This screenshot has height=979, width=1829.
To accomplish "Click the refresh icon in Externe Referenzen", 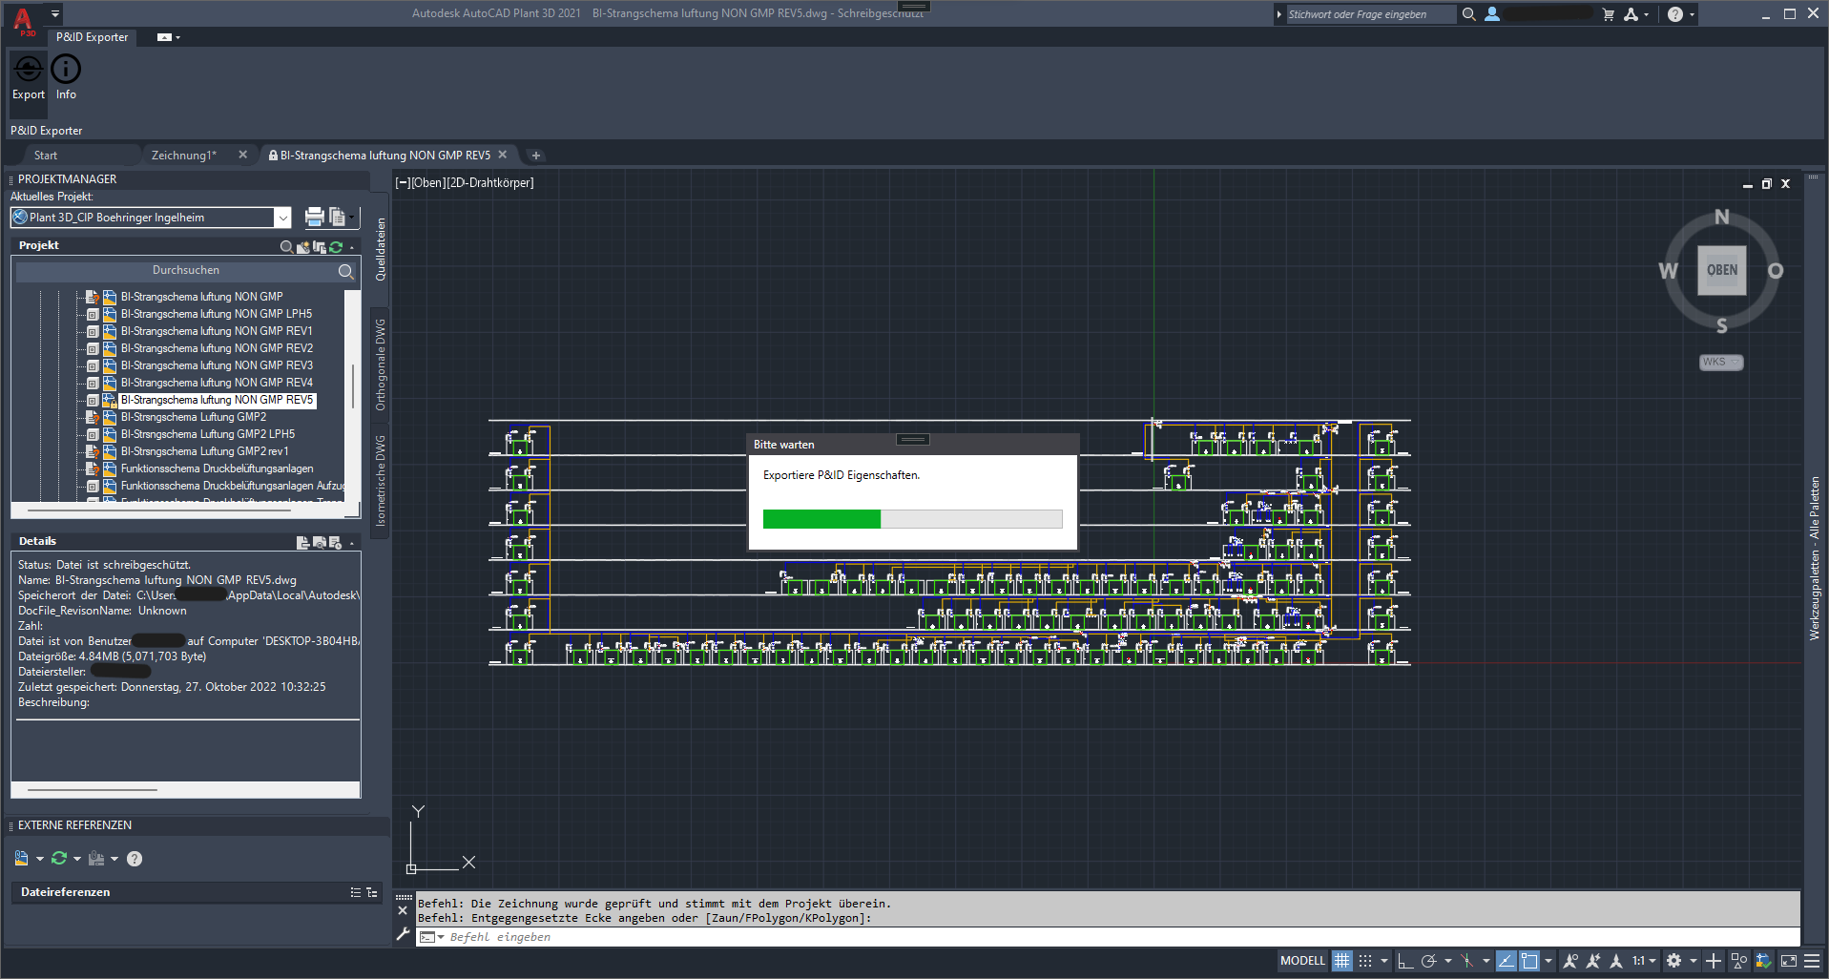I will click(x=59, y=859).
